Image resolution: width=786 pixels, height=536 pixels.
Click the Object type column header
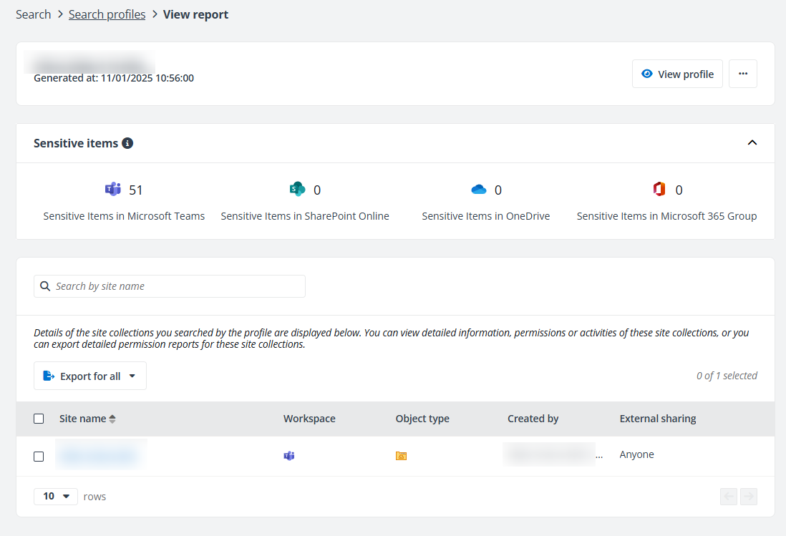[422, 419]
